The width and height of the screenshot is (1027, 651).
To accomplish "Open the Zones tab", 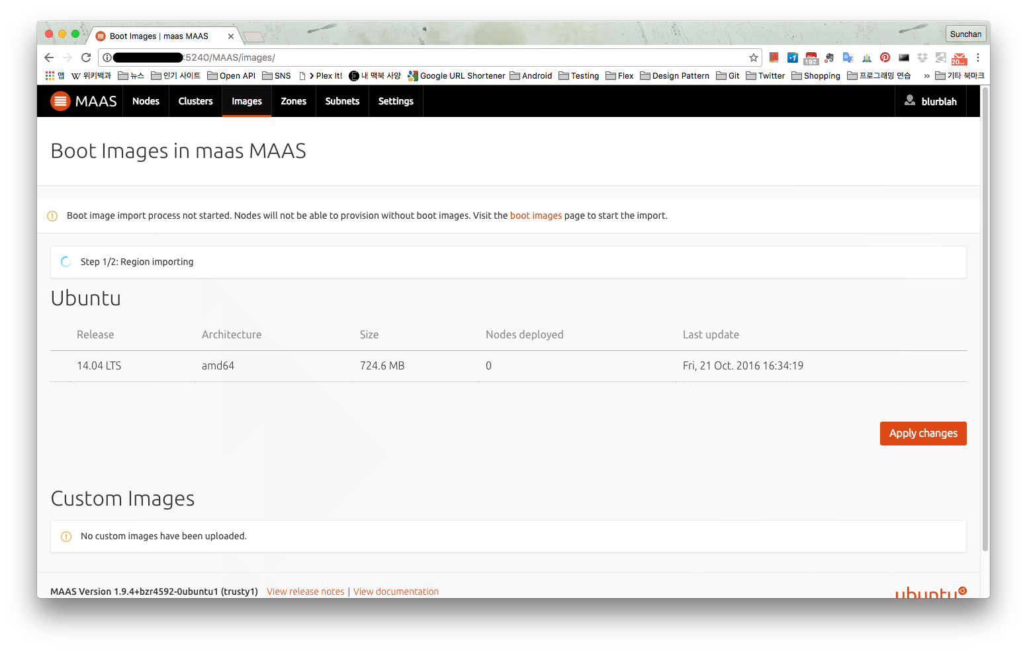I will 293,101.
